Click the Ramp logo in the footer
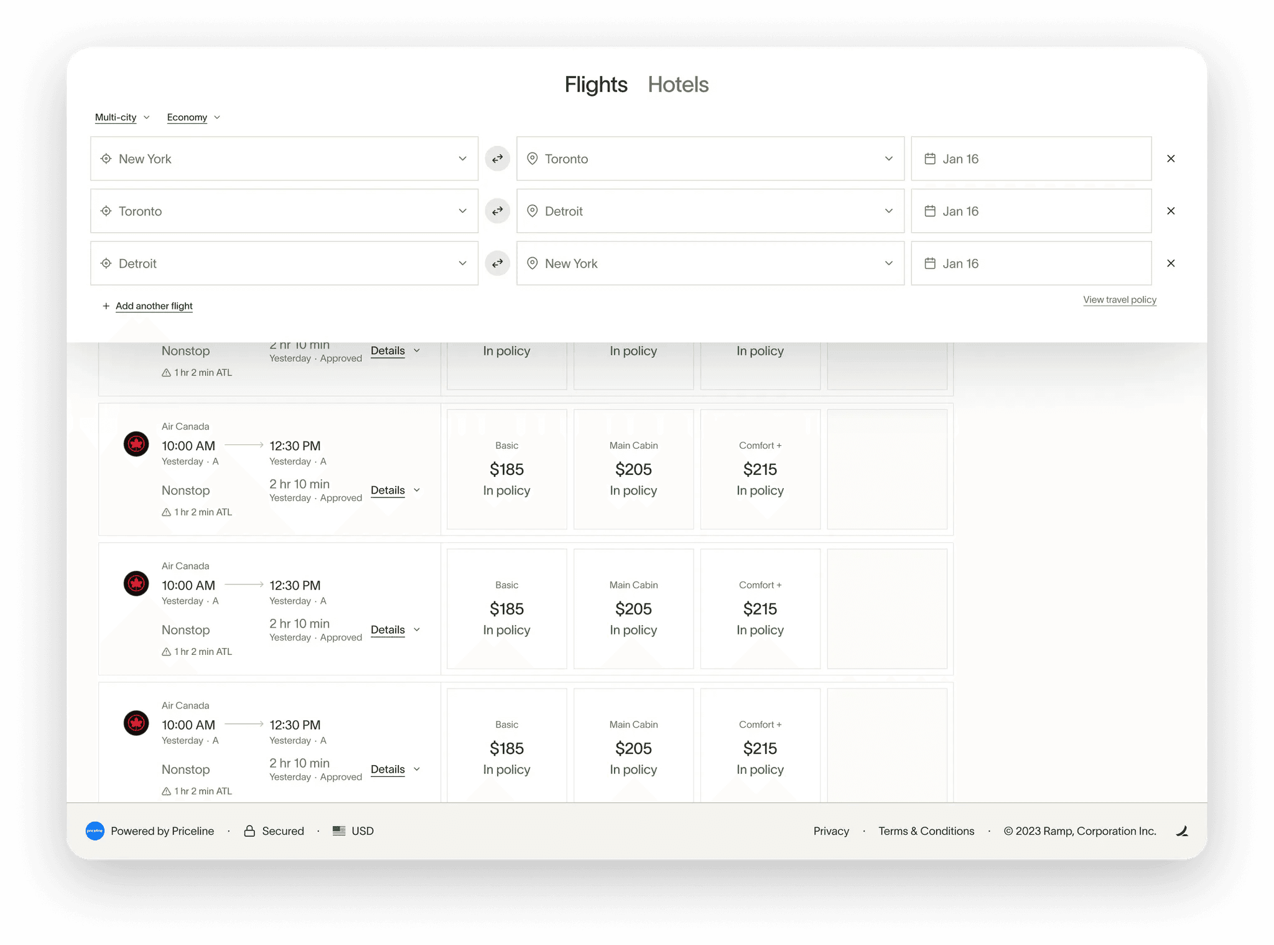Image resolution: width=1274 pixels, height=945 pixels. tap(1182, 830)
